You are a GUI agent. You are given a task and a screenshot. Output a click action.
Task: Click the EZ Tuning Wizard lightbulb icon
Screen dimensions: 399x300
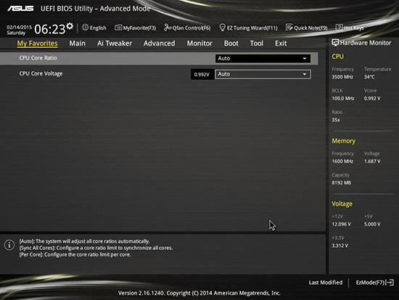pos(222,28)
